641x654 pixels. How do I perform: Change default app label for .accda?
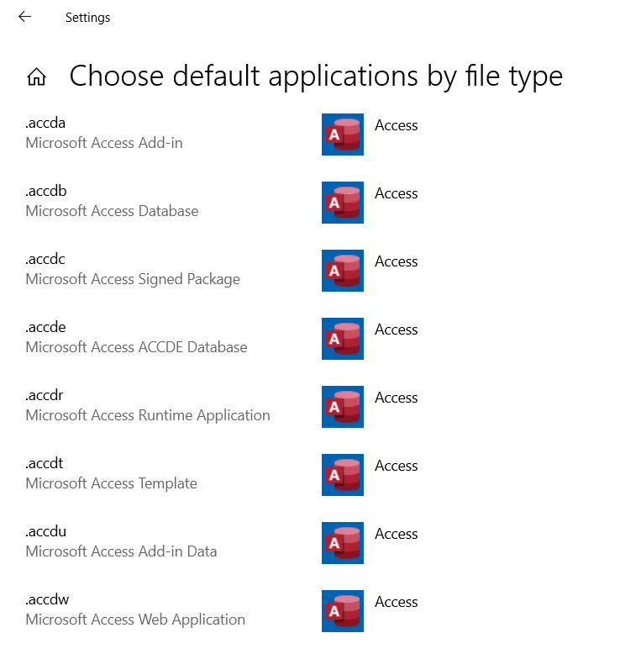pyautogui.click(x=396, y=125)
